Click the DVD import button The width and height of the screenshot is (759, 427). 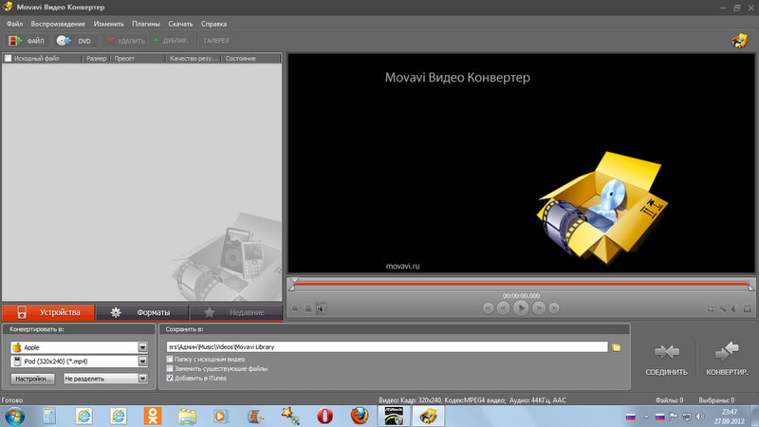[75, 41]
